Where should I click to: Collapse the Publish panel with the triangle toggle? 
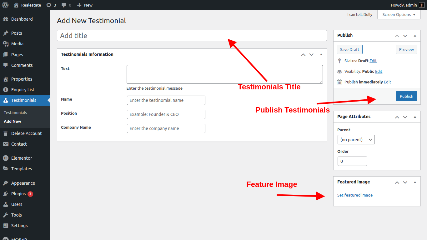click(x=415, y=36)
